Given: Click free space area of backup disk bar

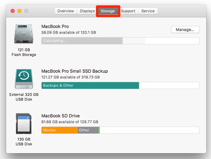Looking at the screenshot, I should coord(169,85).
